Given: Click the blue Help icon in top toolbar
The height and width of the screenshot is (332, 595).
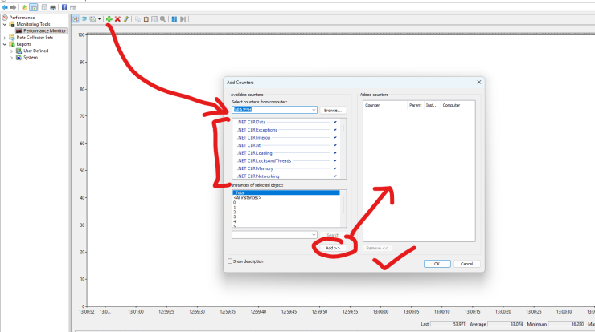Looking at the screenshot, I should [64, 6].
